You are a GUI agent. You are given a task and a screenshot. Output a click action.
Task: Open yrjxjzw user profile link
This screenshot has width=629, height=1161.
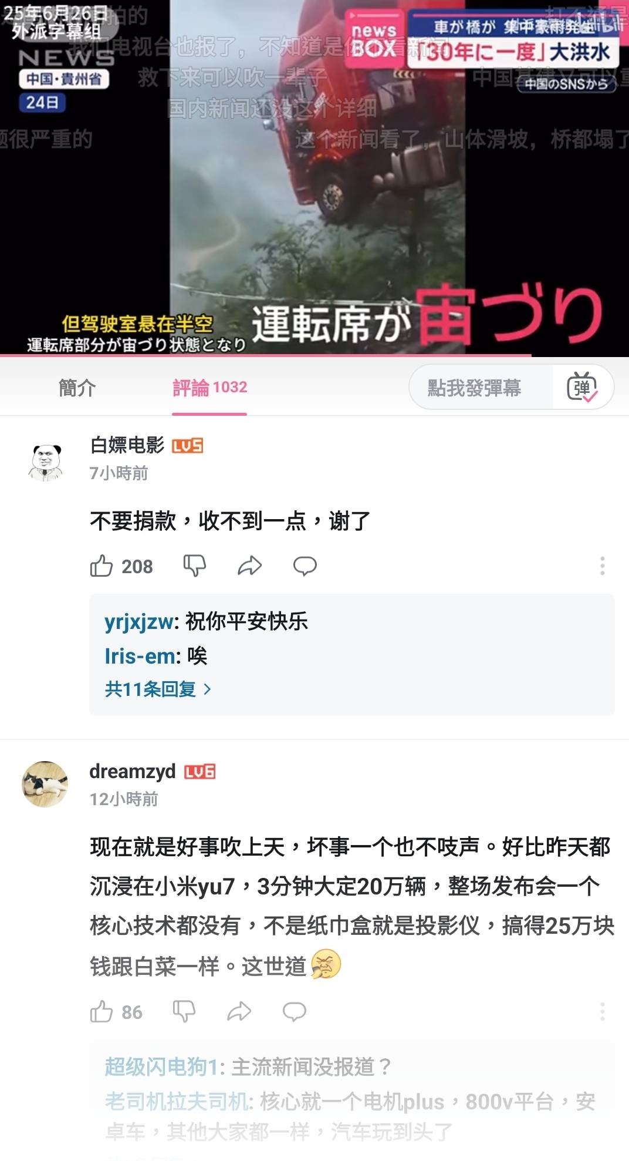[x=139, y=621]
